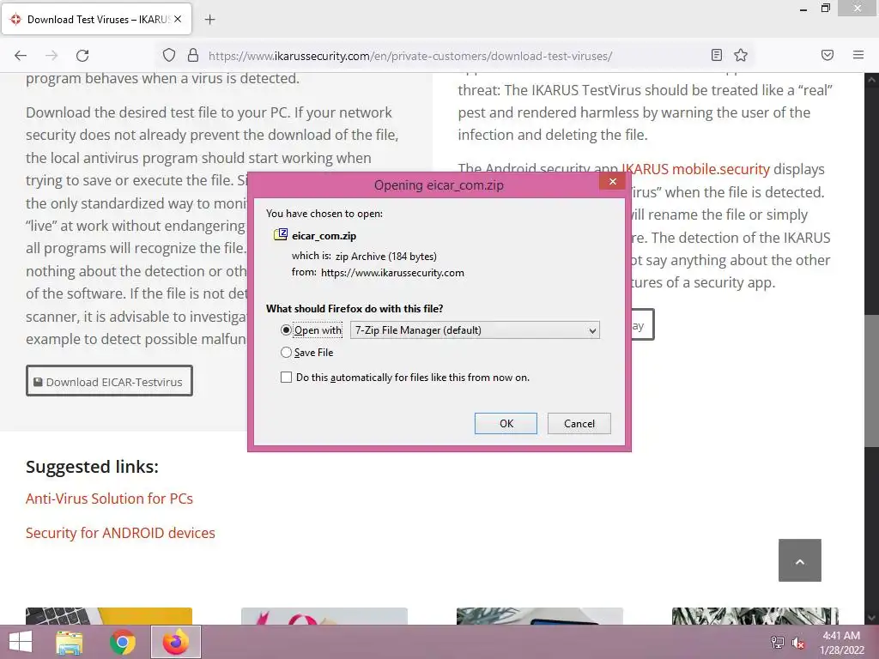Screen dimensions: 879x659
Task: Select the Open with radio button
Action: pos(286,330)
